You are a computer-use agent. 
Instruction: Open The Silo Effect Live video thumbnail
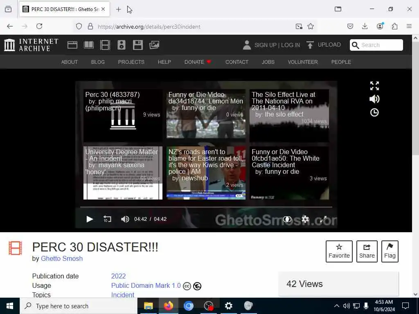pyautogui.click(x=289, y=116)
